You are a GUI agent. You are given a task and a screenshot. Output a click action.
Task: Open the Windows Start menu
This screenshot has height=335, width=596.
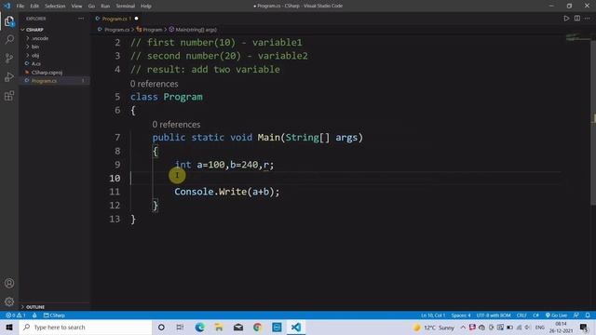9,327
